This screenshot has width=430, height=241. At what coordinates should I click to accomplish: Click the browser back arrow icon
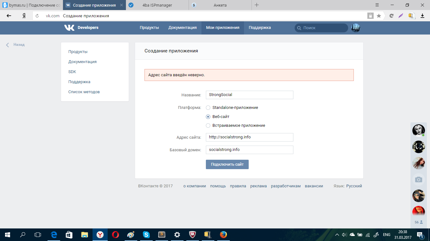point(9,16)
